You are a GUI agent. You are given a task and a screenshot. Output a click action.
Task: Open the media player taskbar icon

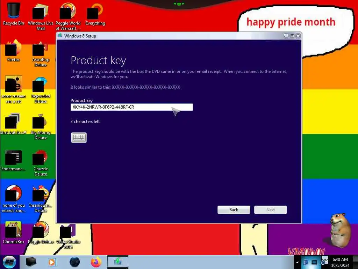click(52, 262)
